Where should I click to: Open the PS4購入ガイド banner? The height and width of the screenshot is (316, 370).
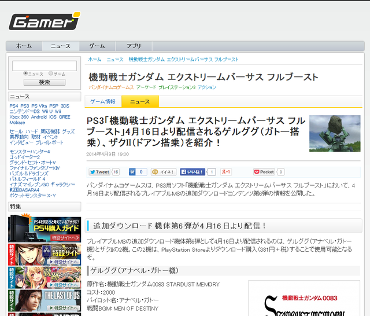(45, 229)
